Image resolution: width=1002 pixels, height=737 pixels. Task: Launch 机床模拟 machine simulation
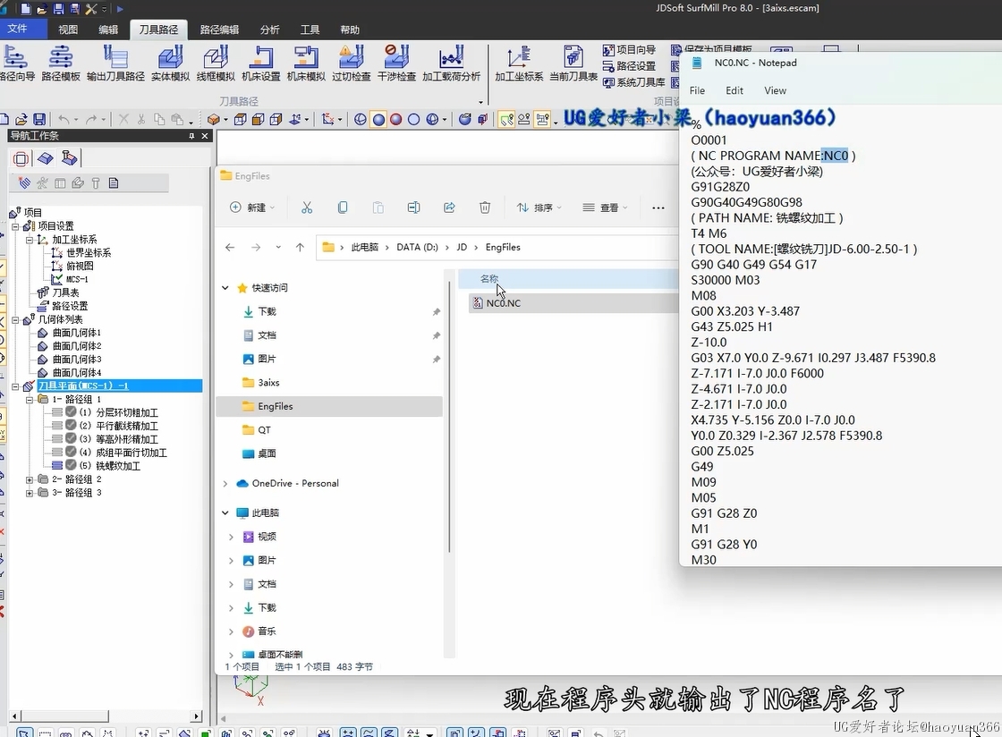[306, 64]
